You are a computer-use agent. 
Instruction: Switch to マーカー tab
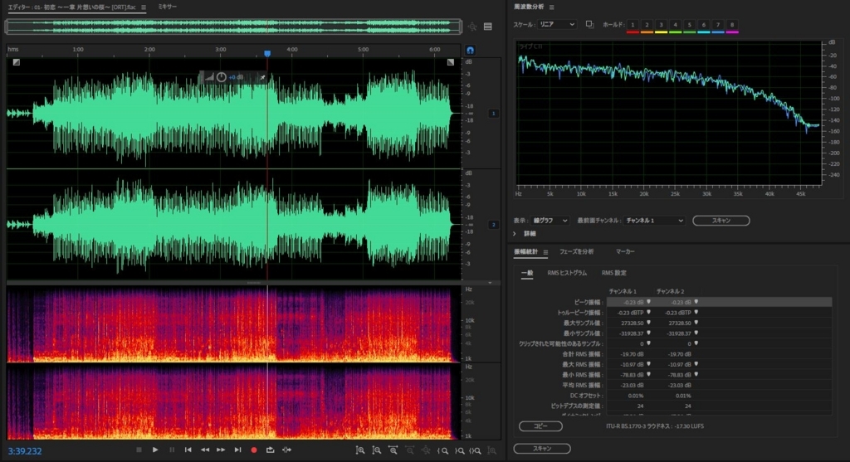tap(625, 251)
